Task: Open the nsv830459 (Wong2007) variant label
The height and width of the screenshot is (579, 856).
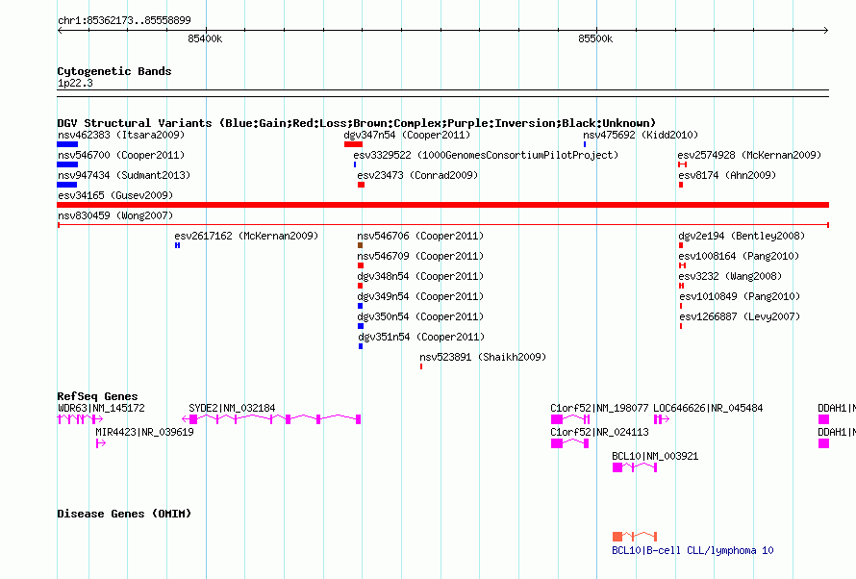Action: [x=115, y=215]
